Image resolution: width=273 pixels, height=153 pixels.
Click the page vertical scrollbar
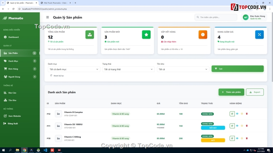coord(272,47)
